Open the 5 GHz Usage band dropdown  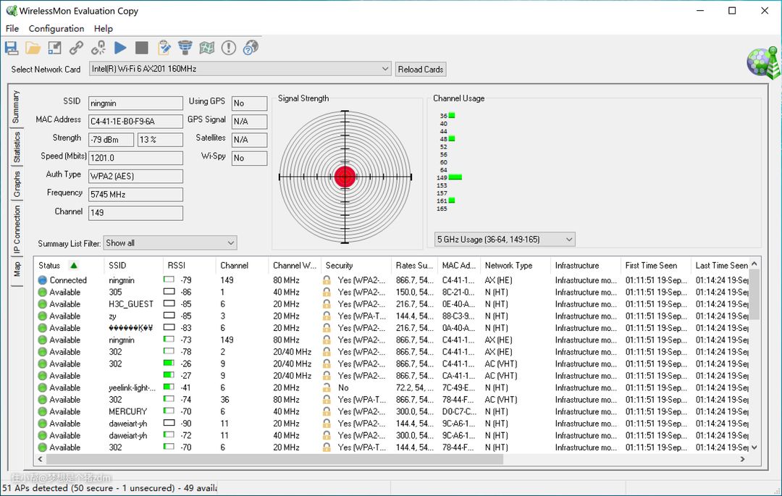coord(568,239)
